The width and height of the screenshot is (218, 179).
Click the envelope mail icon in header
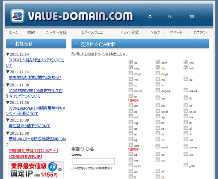coord(192,16)
